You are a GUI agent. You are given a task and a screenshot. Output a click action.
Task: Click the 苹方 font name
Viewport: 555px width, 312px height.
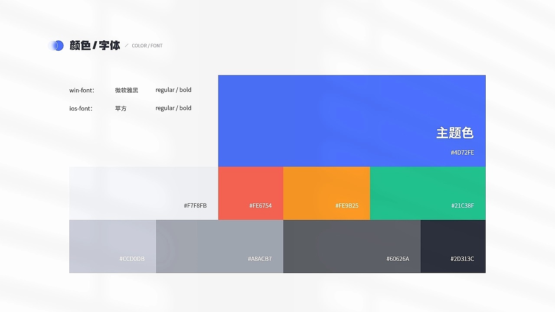pos(121,108)
